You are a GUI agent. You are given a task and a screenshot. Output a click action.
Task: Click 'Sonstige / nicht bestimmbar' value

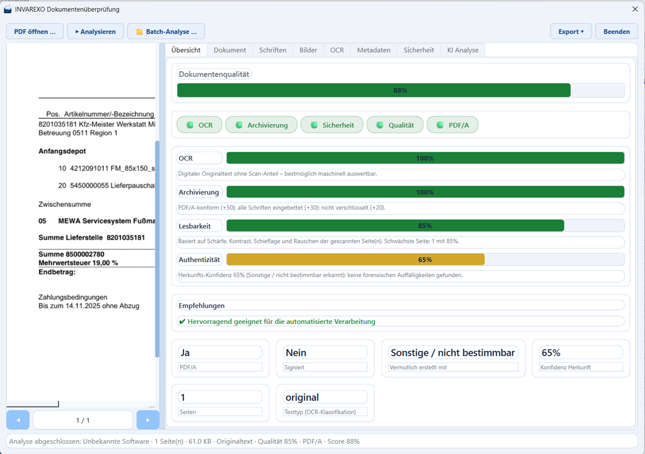coord(453,352)
